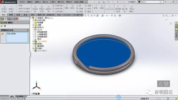Click the Section View icon
Image resolution: width=178 pixels, height=100 pixels.
pyautogui.click(x=94, y=16)
